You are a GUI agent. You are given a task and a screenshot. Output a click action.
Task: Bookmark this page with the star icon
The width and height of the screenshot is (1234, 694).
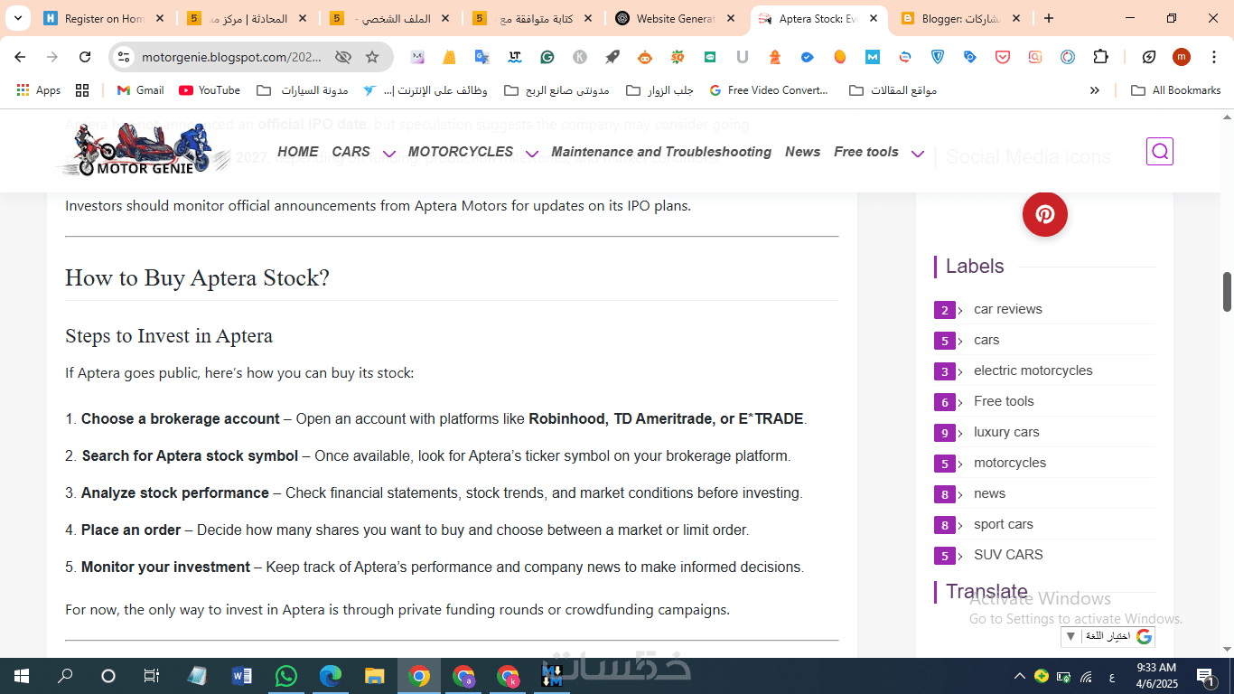(x=372, y=57)
